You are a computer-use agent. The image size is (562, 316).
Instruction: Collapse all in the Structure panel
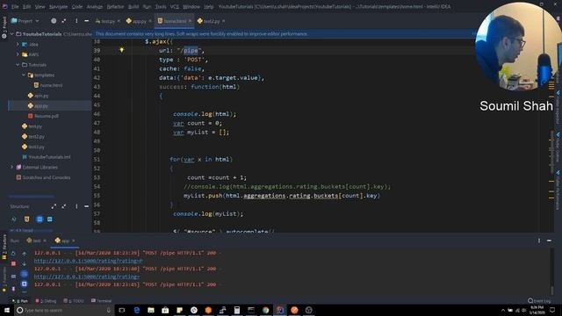pyautogui.click(x=64, y=206)
